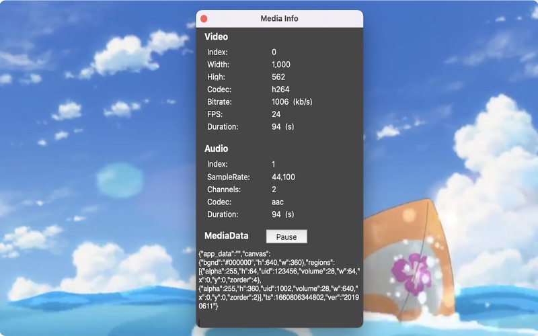Click the Channels: label
This screenshot has width=538, height=336.
click(224, 190)
